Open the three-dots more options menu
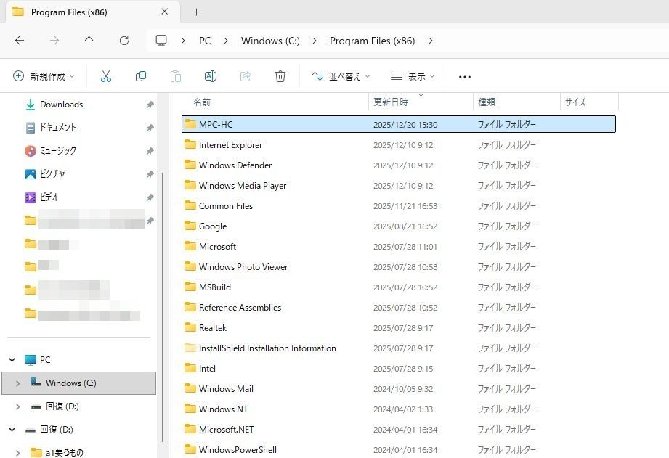 (x=465, y=76)
